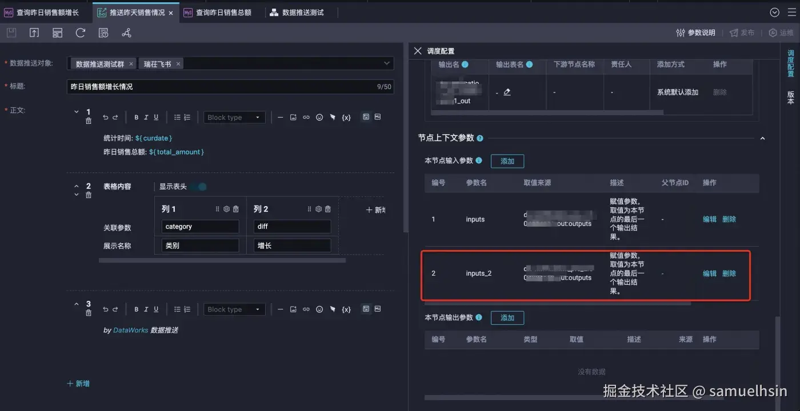The height and width of the screenshot is (411, 800).
Task: Click the lineage graph toolbar icon
Action: (127, 33)
